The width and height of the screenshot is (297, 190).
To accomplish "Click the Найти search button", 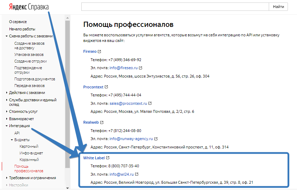I will (279, 7).
